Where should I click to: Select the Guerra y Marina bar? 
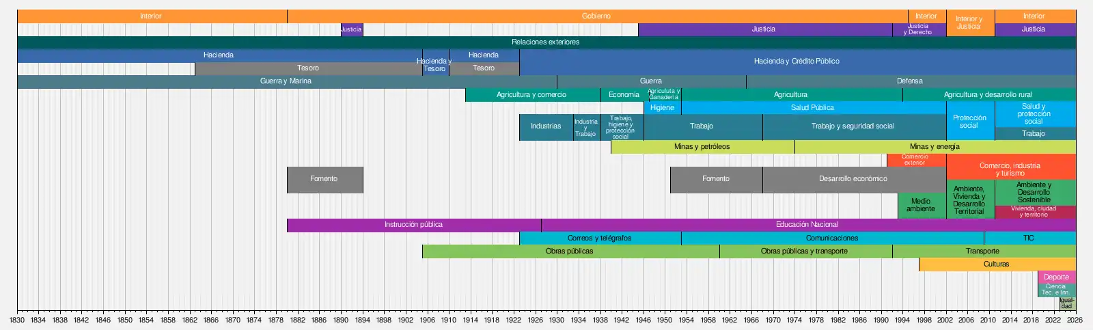click(286, 81)
